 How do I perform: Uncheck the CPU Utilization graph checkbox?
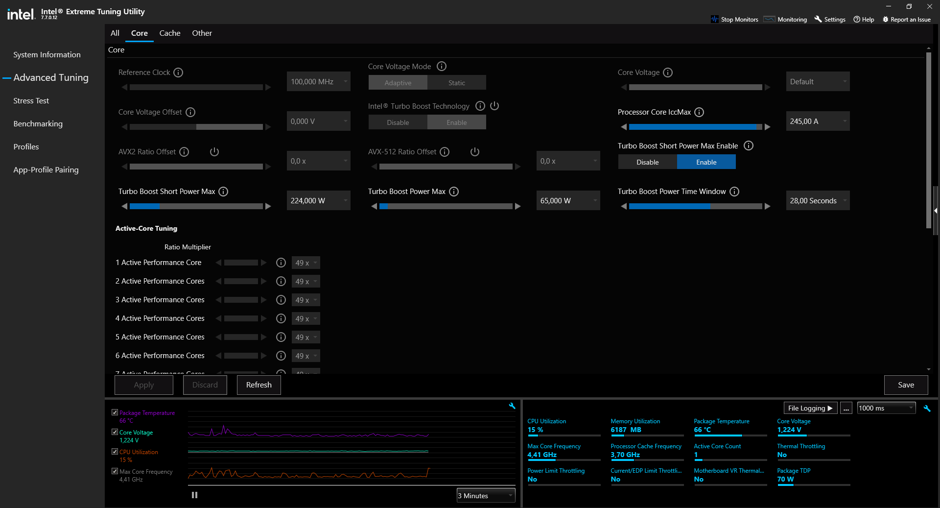(x=115, y=452)
